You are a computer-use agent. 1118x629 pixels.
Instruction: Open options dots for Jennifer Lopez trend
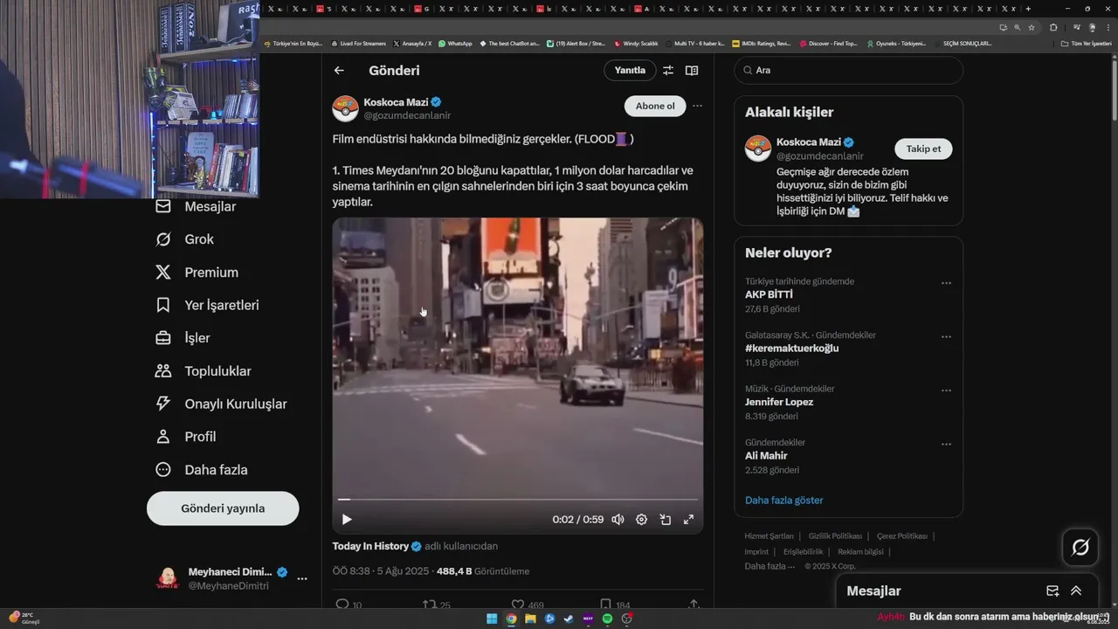946,391
